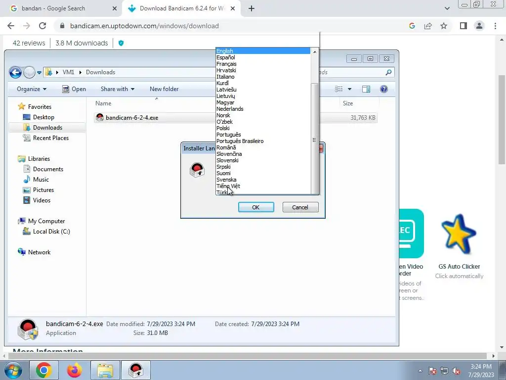Open a new Chrome tab

point(252,8)
